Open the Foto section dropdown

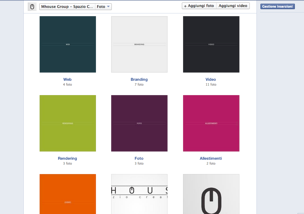(103, 7)
